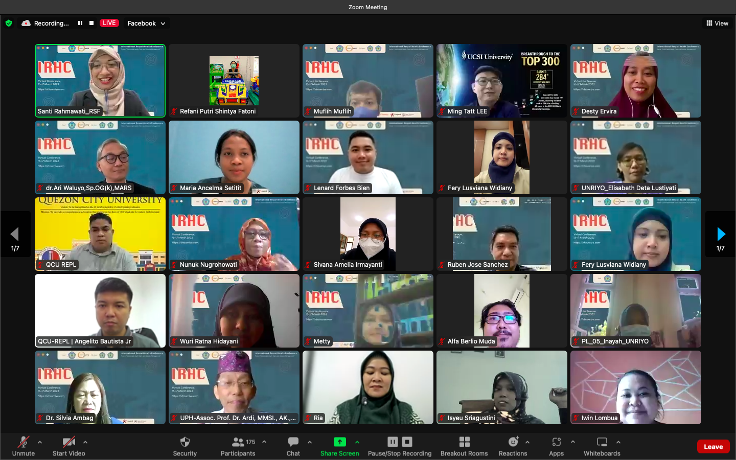Viewport: 736px width, 460px height.
Task: Open Breakout Rooms
Action: pos(464,446)
